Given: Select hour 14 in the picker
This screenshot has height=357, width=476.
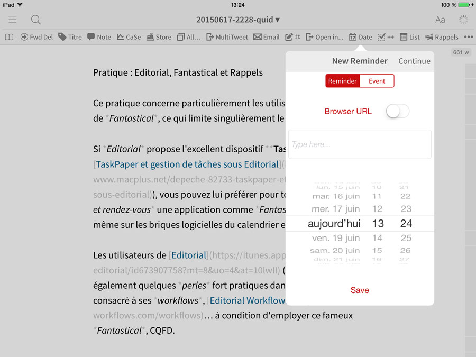Looking at the screenshot, I should pos(377,238).
